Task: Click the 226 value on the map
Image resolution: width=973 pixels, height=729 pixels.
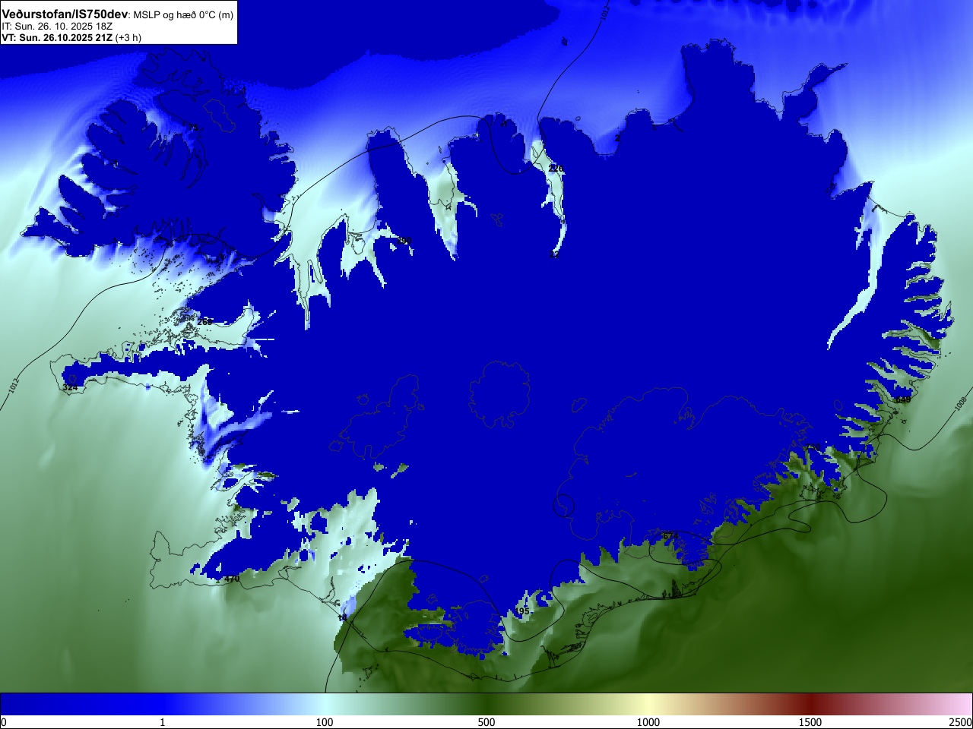Action: [x=556, y=169]
